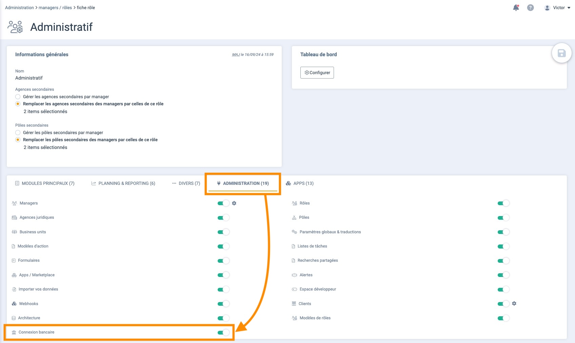Switch to the Planning & Reporting tab

point(123,184)
